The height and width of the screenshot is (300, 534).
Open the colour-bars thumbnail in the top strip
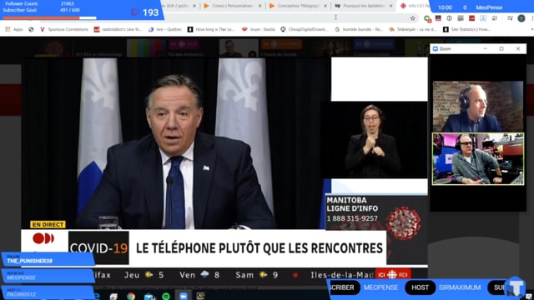click(147, 48)
